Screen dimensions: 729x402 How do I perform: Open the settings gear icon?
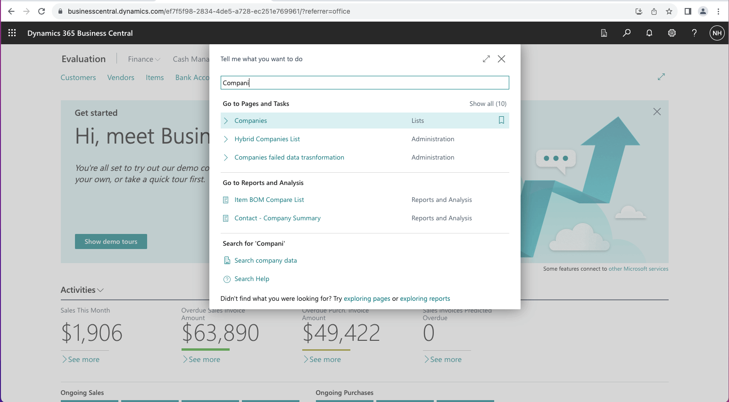click(672, 33)
